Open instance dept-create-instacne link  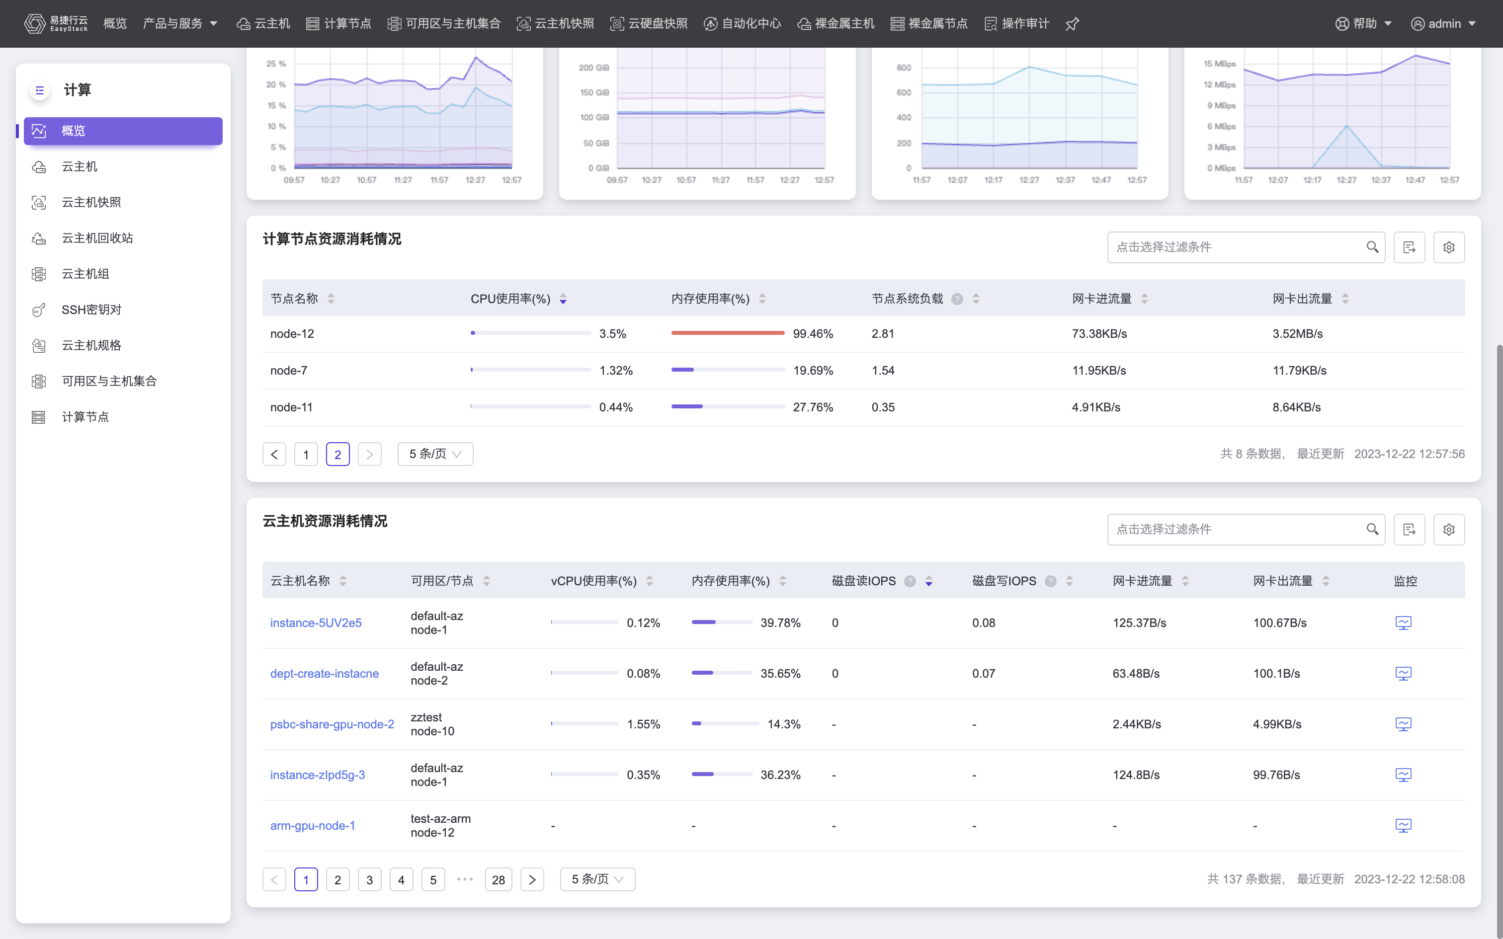click(324, 673)
